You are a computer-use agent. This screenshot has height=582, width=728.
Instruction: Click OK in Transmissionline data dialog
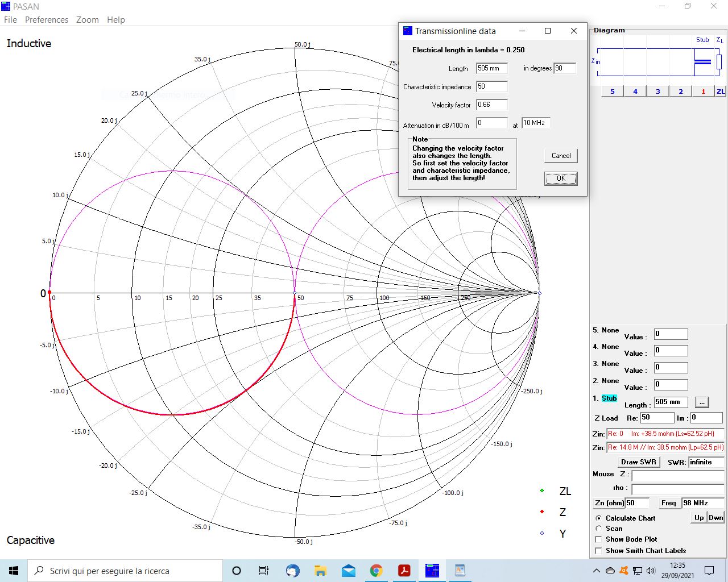point(561,178)
